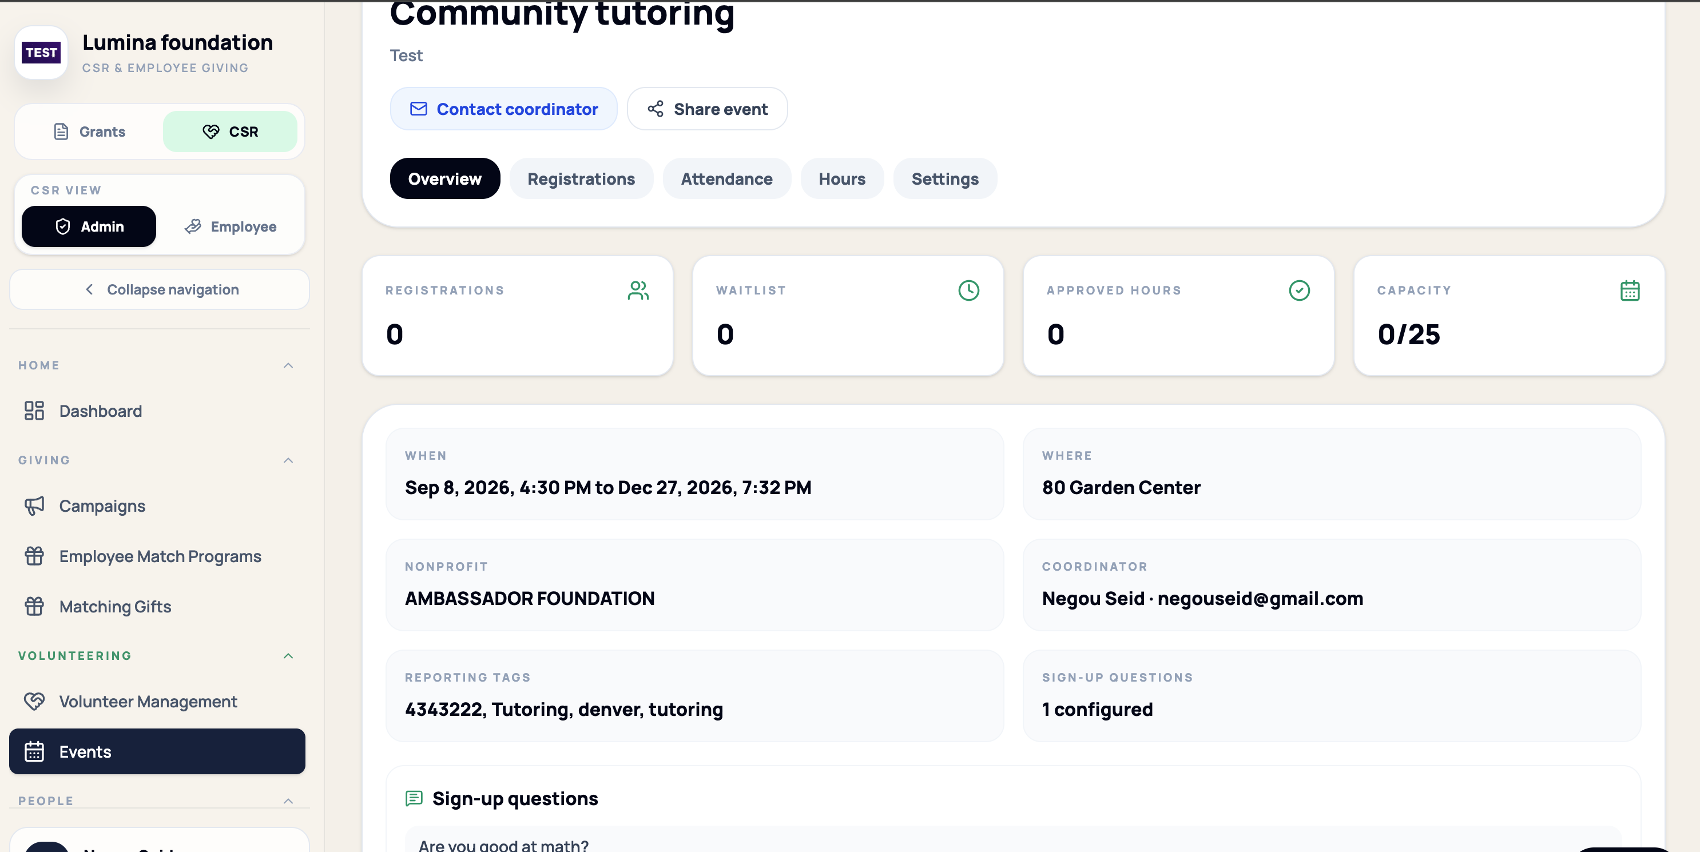Click the Volunteer Management heart icon
The width and height of the screenshot is (1700, 852).
pos(34,701)
